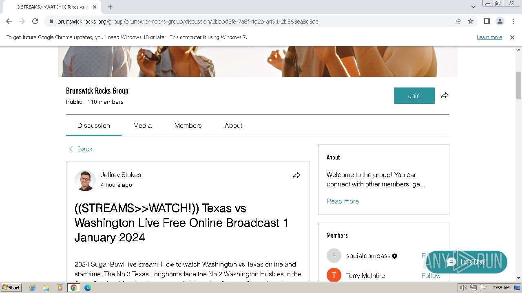The image size is (522, 293).
Task: Switch to the Members tab
Action: (188, 125)
